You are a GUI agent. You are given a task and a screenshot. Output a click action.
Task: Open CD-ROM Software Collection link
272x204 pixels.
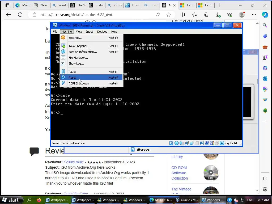pos(180,173)
